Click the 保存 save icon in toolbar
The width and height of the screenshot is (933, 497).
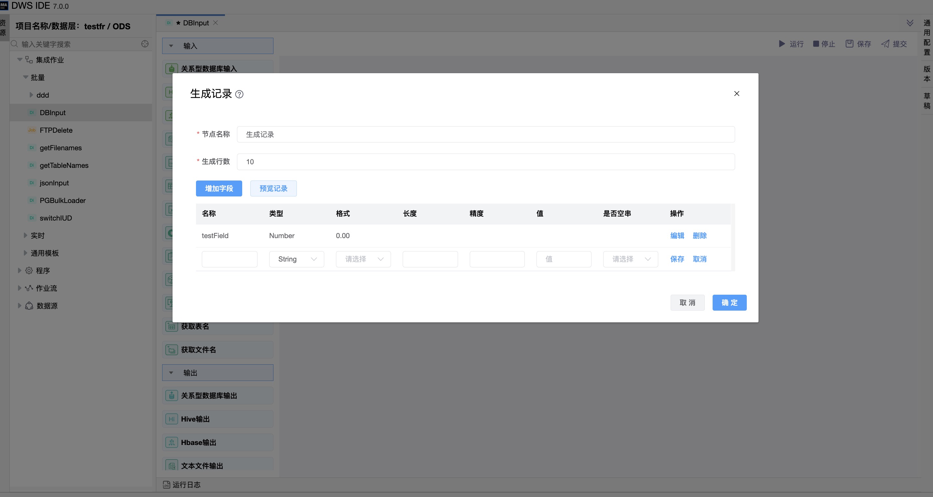[849, 44]
